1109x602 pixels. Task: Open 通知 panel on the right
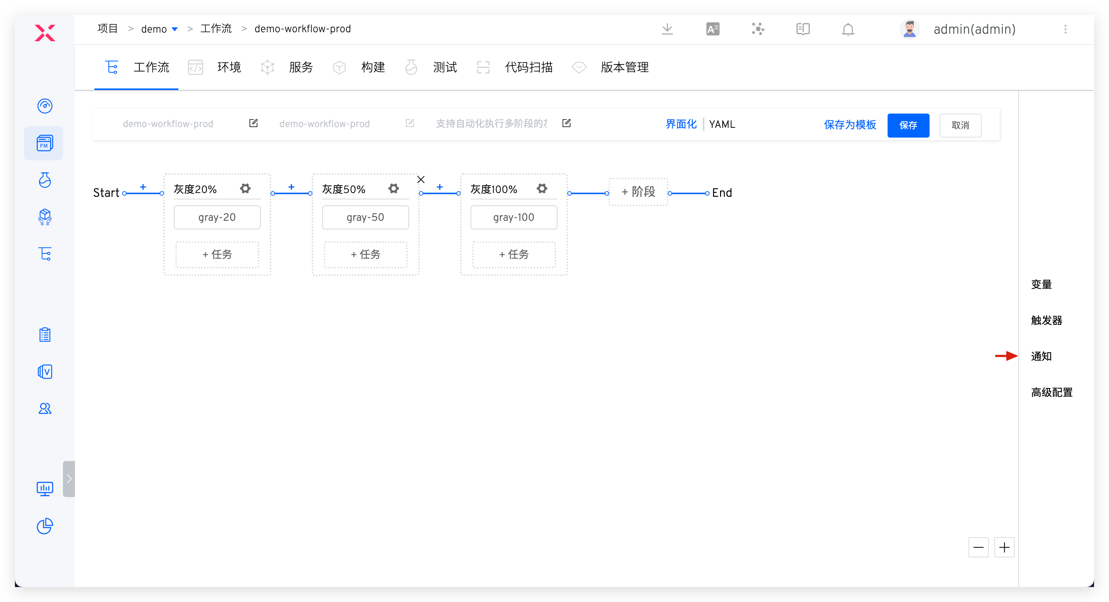(1042, 356)
